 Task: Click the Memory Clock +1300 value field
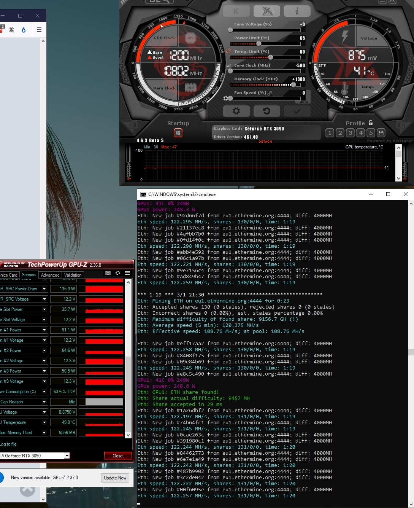pyautogui.click(x=298, y=79)
